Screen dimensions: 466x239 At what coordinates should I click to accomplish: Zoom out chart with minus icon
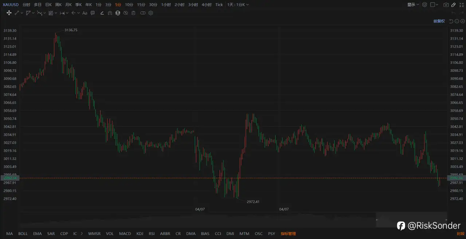(x=457, y=21)
